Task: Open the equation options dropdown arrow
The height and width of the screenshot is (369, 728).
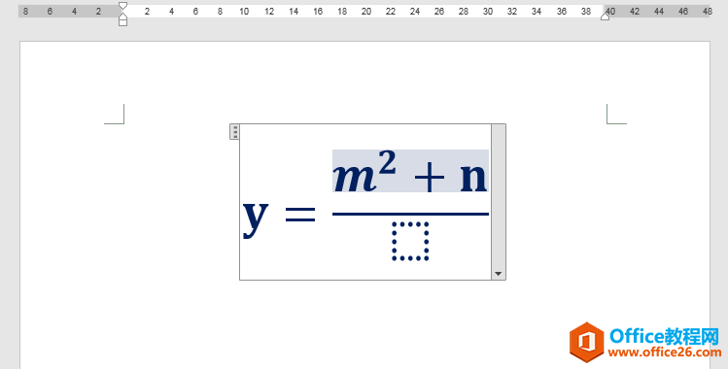Action: [499, 274]
